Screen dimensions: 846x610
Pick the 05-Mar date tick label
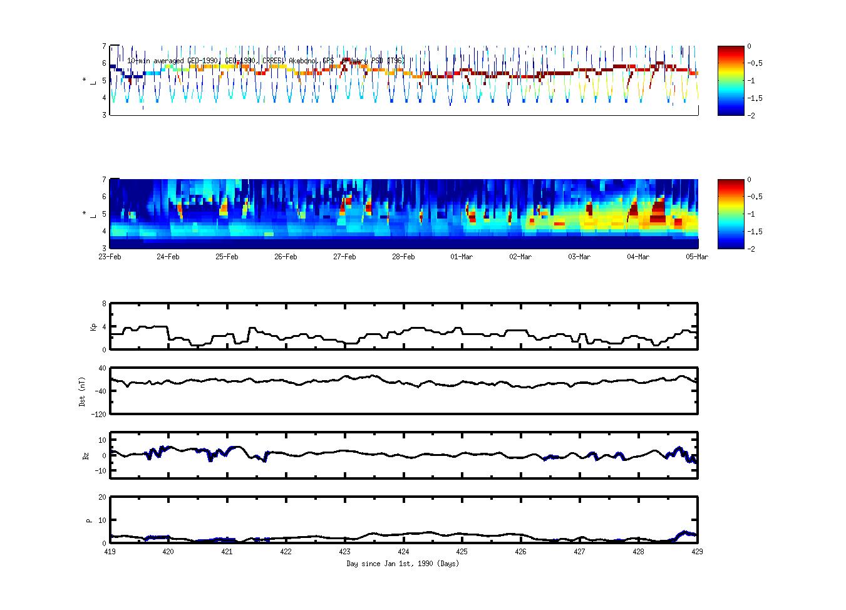click(x=696, y=257)
